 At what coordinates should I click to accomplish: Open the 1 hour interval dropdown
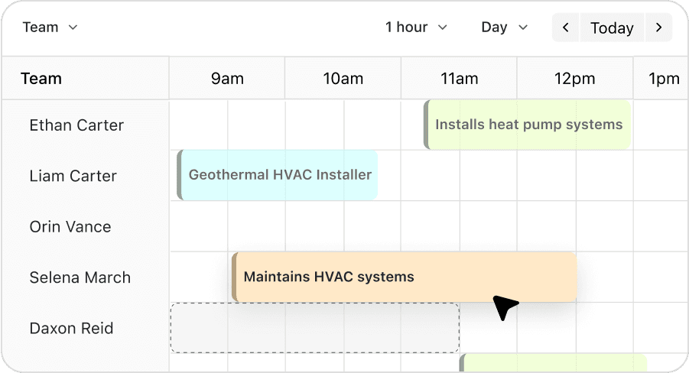(x=416, y=28)
